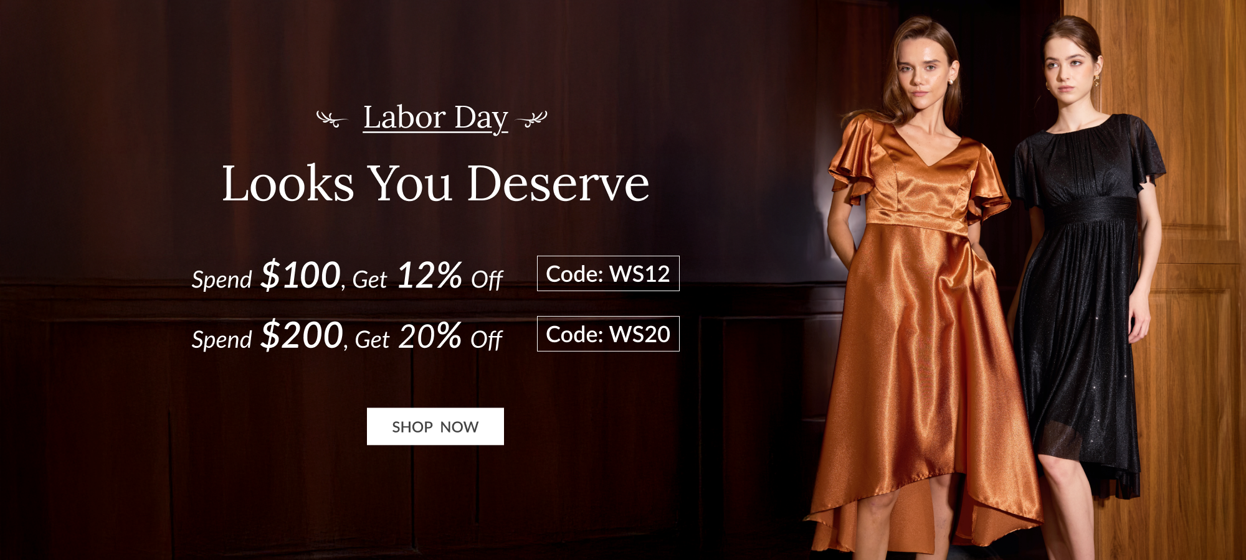Click the gold earring on the black-dress model
The height and width of the screenshot is (560, 1246).
1096,81
